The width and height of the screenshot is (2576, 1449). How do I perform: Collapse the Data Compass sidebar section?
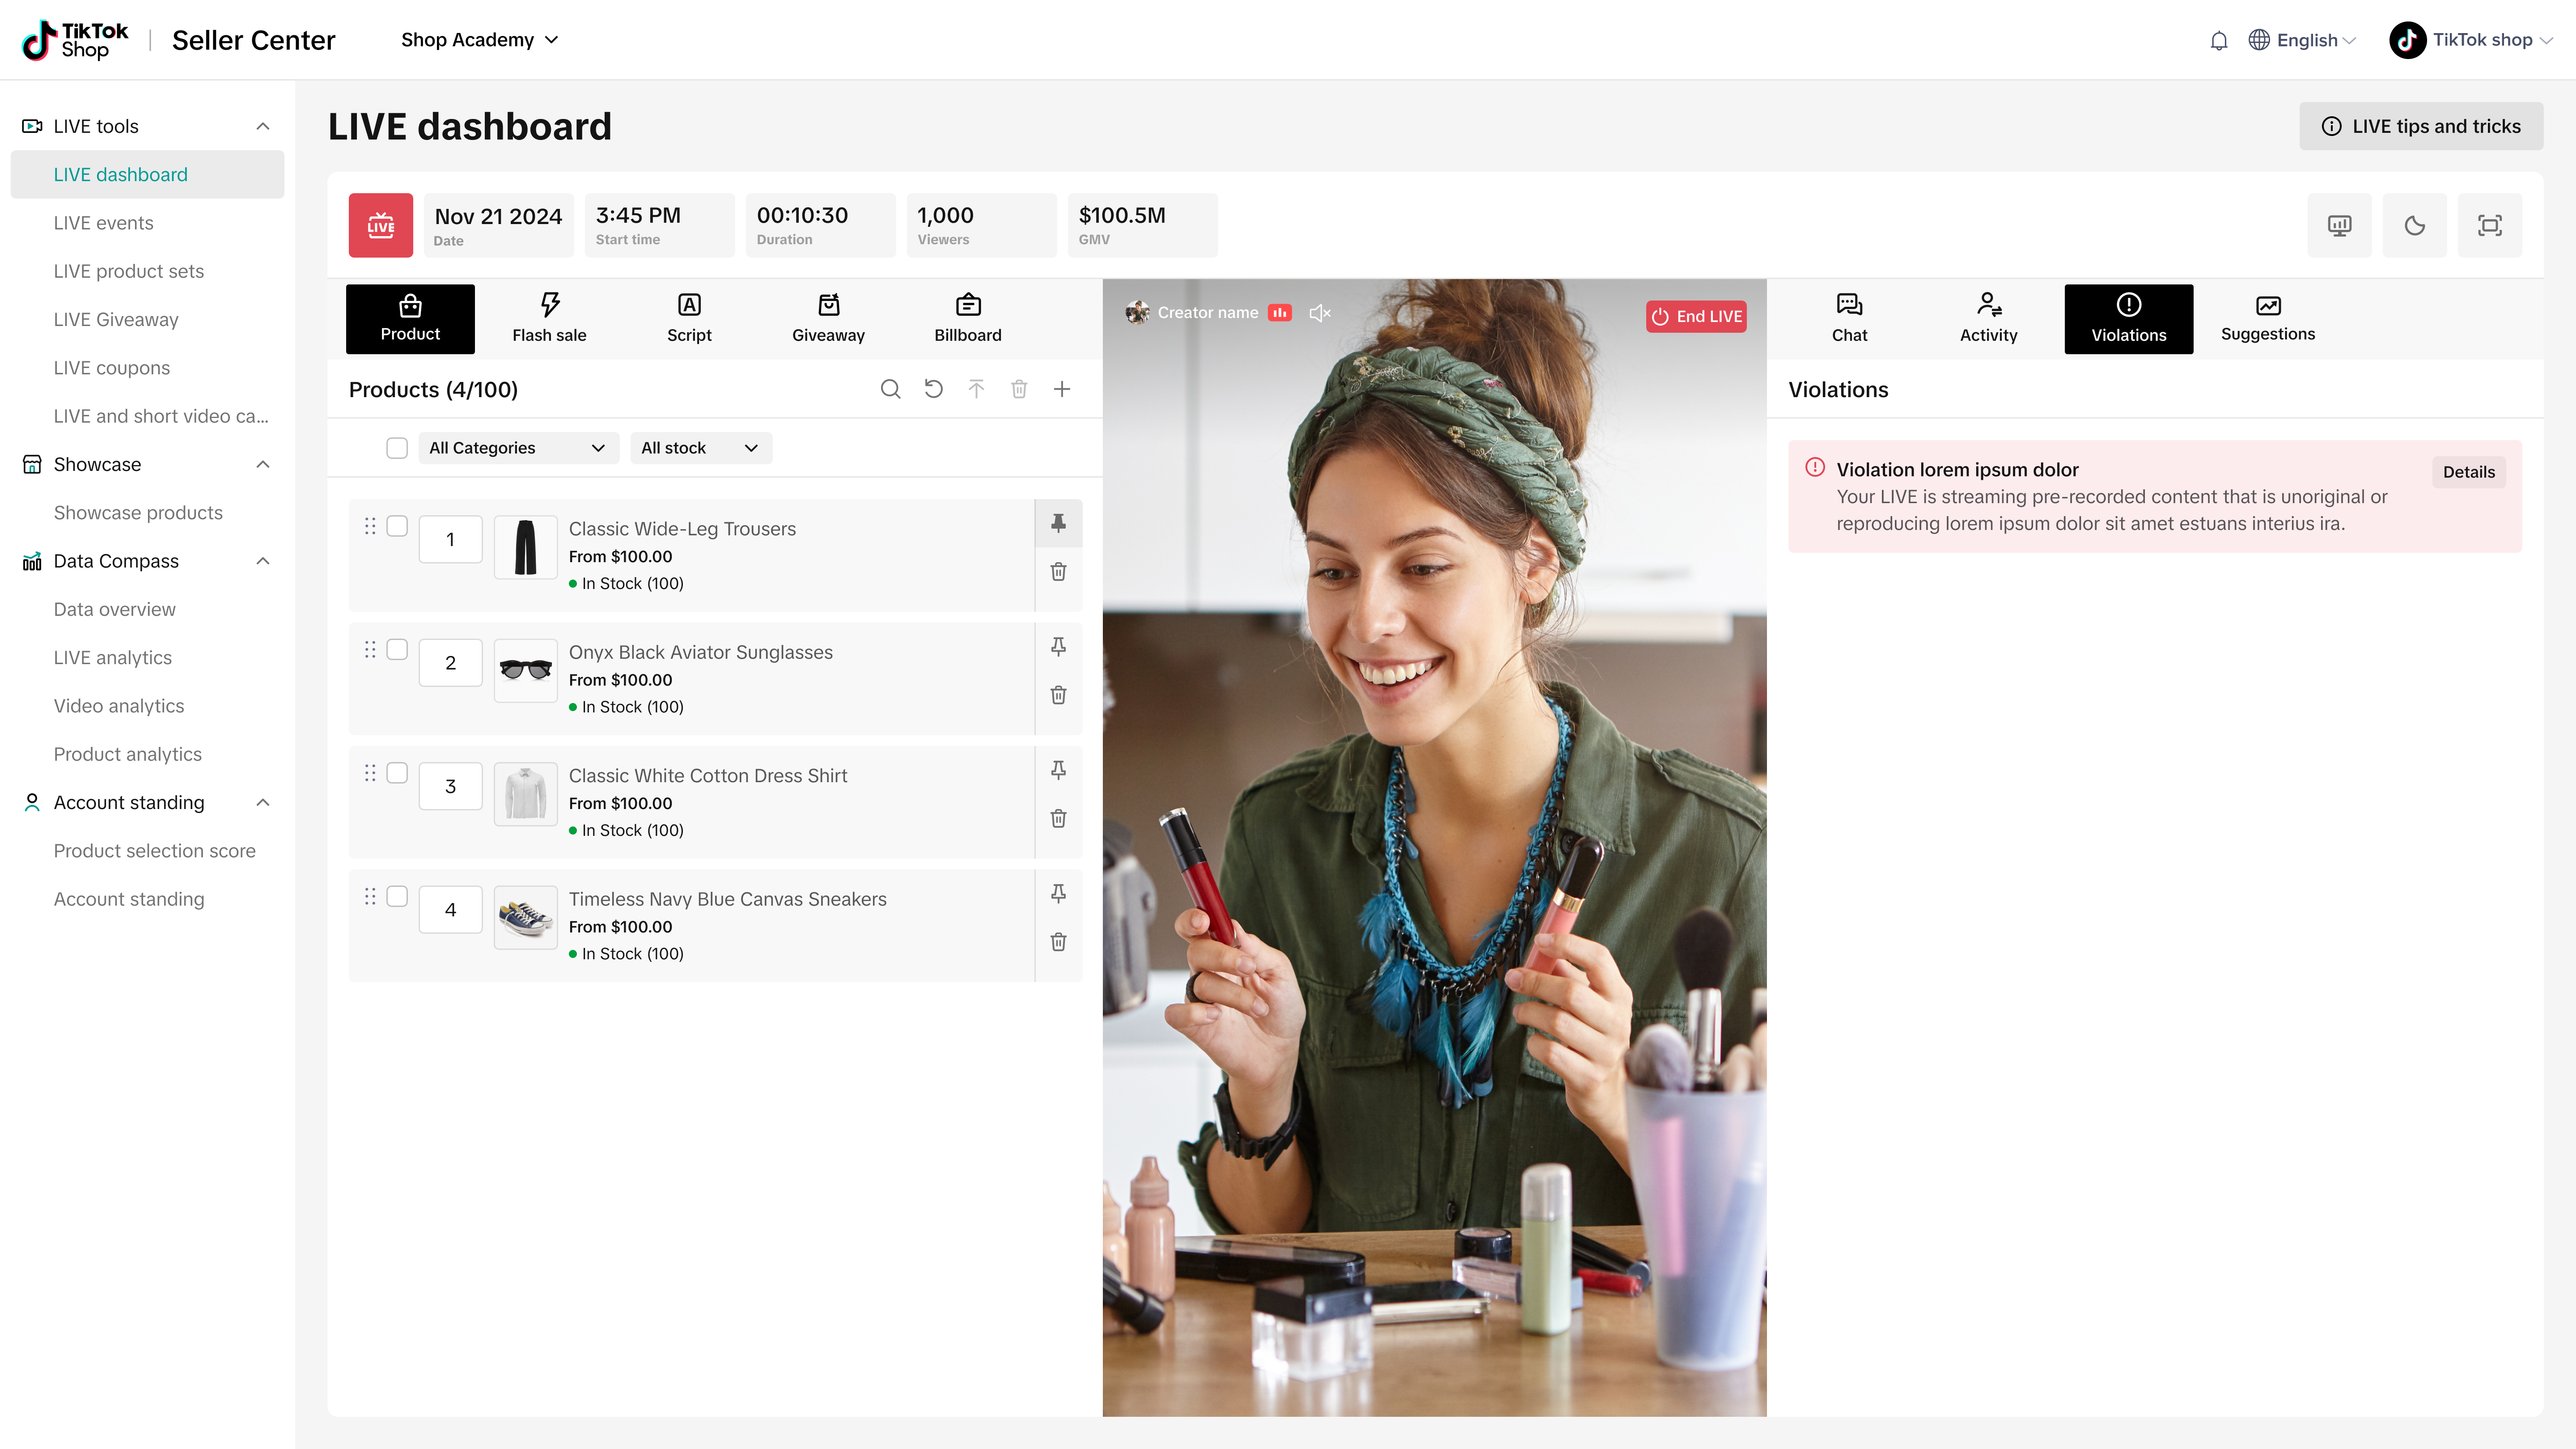pyautogui.click(x=263, y=561)
